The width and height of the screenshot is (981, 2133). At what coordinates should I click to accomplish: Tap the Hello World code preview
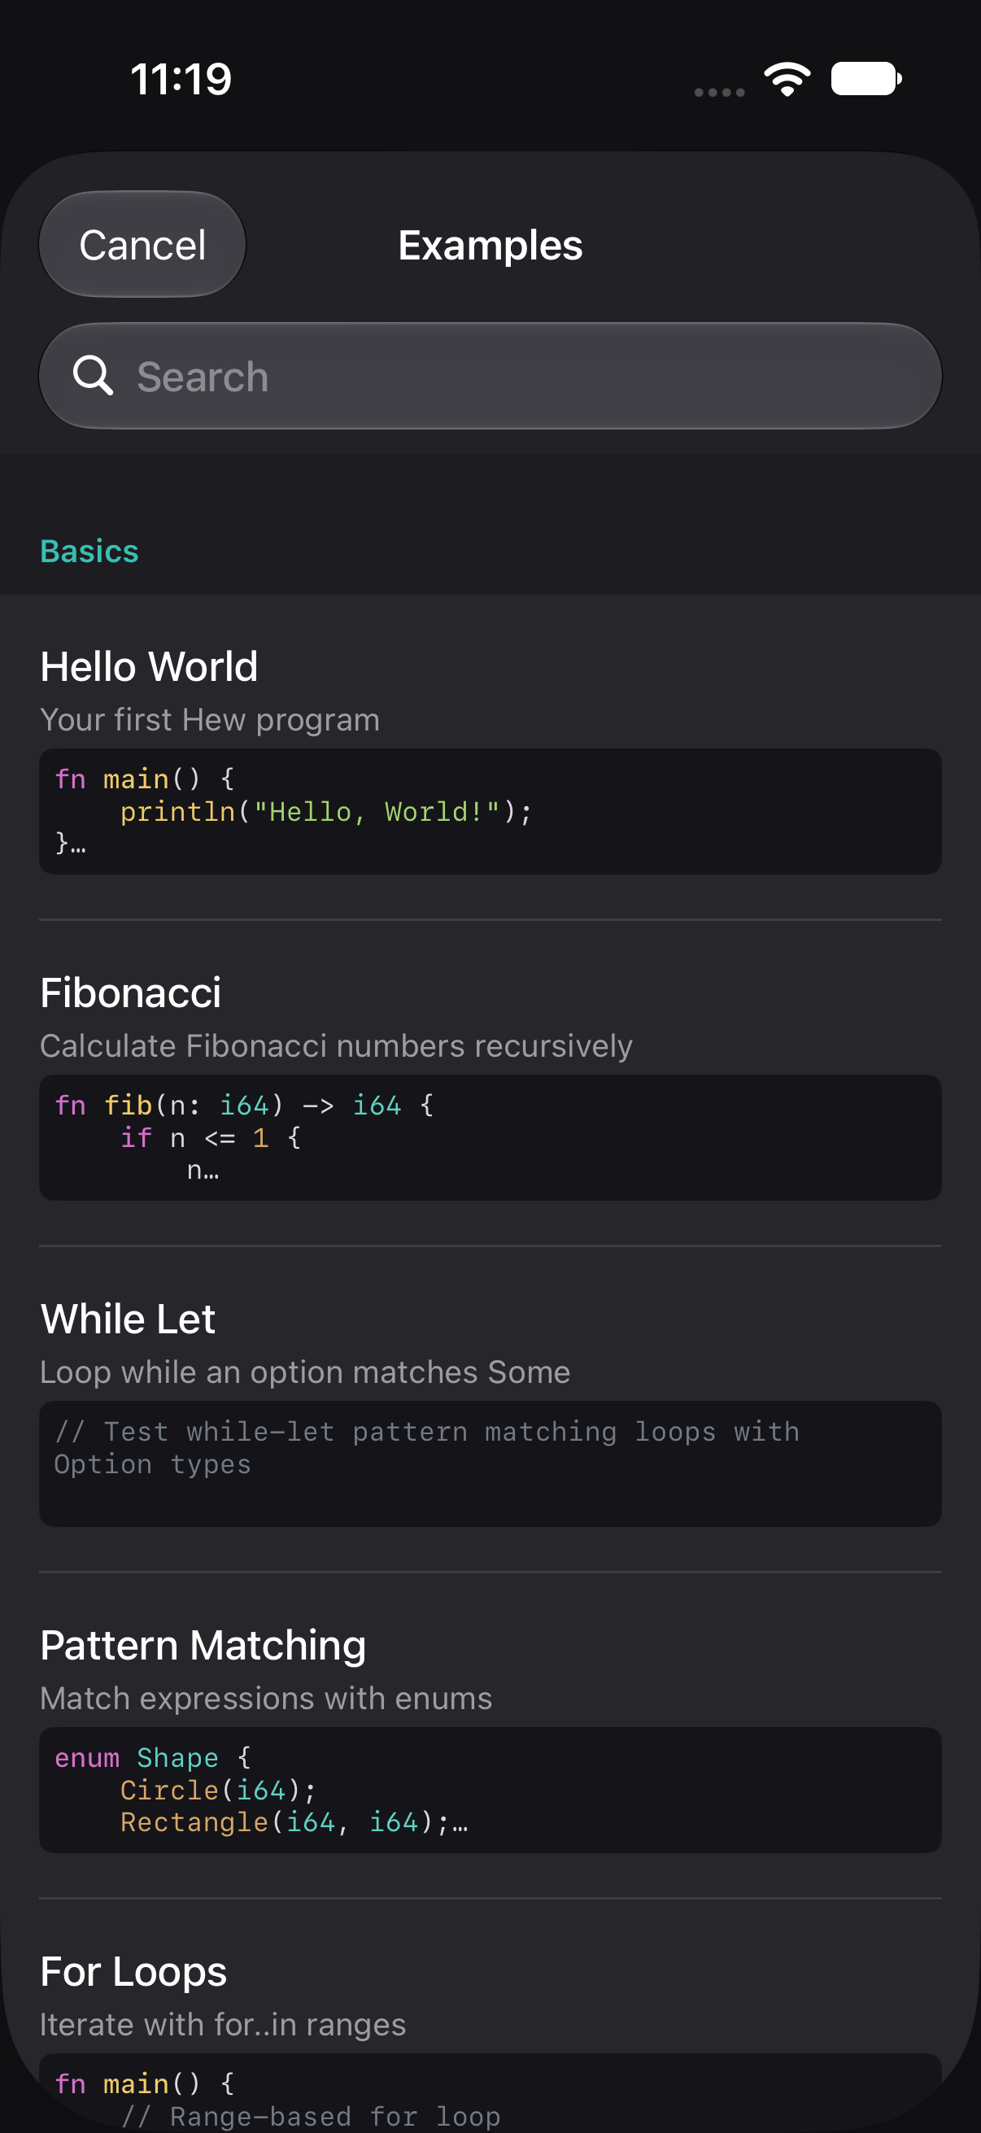(490, 812)
